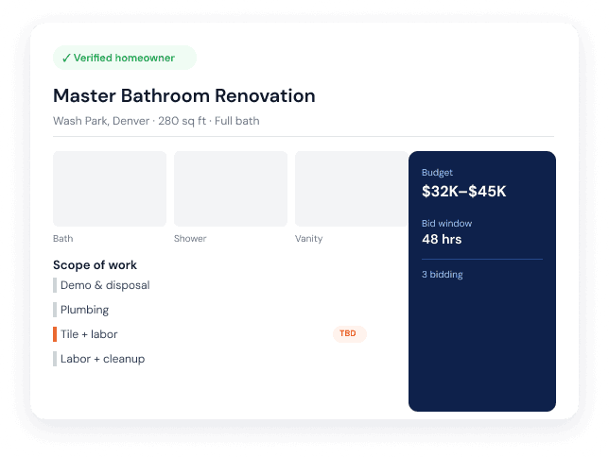The height and width of the screenshot is (457, 609).
Task: Open the Vanity photo thumbnail
Action: pos(352,189)
